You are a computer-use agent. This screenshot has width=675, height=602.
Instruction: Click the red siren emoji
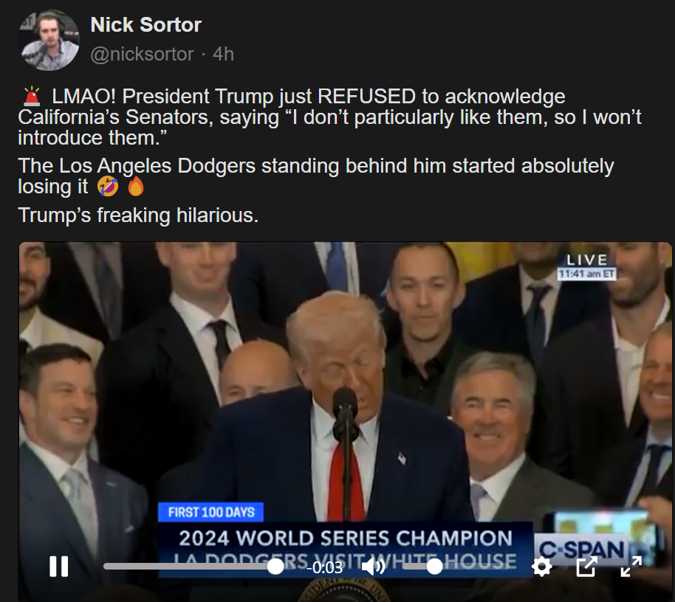(x=32, y=97)
